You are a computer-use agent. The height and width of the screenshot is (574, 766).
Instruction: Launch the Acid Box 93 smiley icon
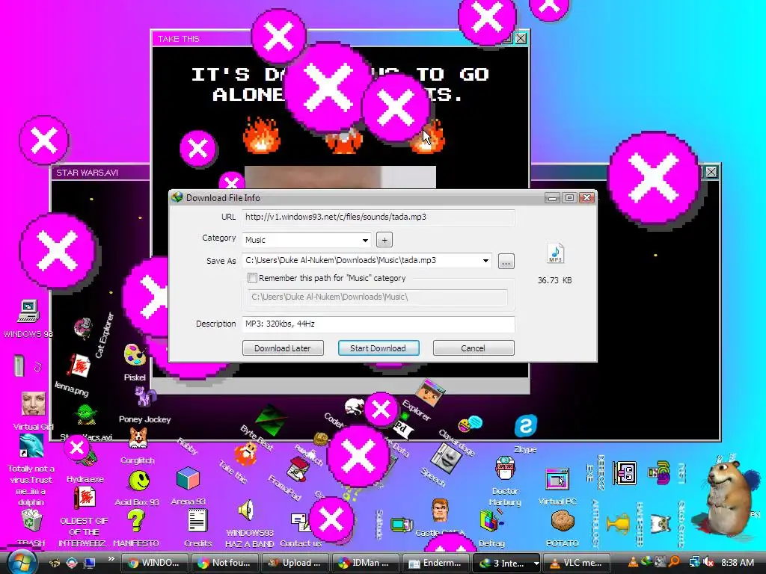[x=138, y=481]
